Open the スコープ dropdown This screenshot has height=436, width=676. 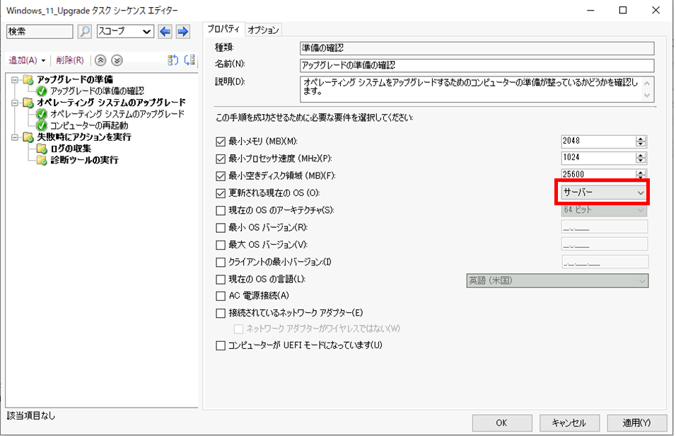coord(125,32)
